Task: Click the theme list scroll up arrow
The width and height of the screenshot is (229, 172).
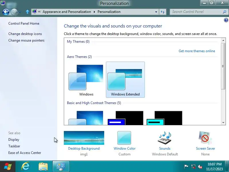Action: click(223, 40)
